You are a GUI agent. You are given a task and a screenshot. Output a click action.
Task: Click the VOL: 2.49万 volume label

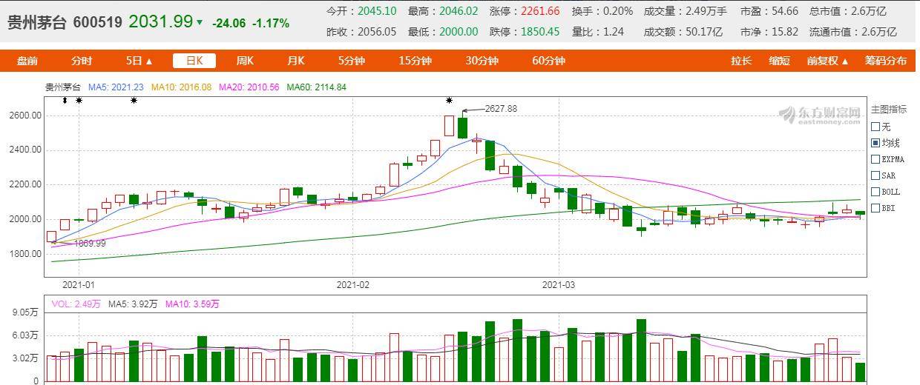click(76, 304)
